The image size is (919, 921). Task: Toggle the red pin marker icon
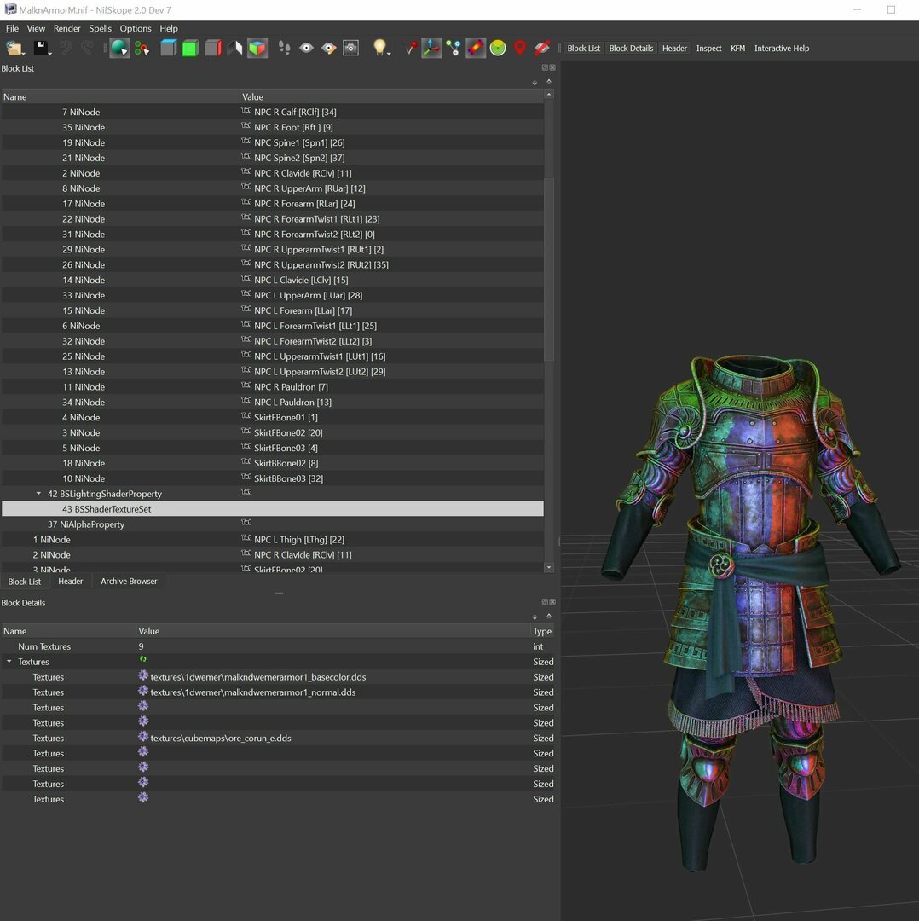point(412,48)
